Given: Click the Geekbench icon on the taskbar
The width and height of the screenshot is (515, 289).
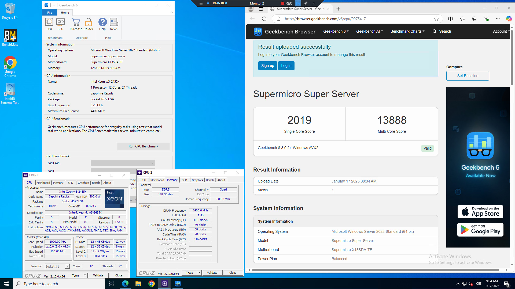Looking at the screenshot, I should (x=178, y=284).
